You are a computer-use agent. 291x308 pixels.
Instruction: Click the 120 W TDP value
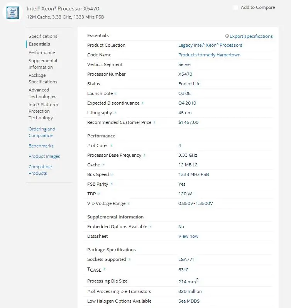pyautogui.click(x=185, y=194)
